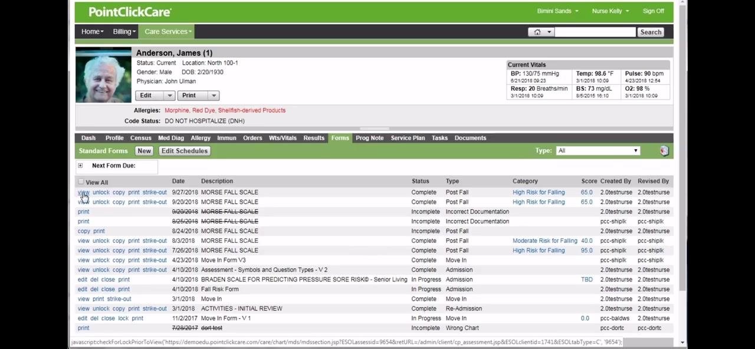The image size is (755, 349).
Task: Open the Home dropdown menu
Action: (x=92, y=32)
